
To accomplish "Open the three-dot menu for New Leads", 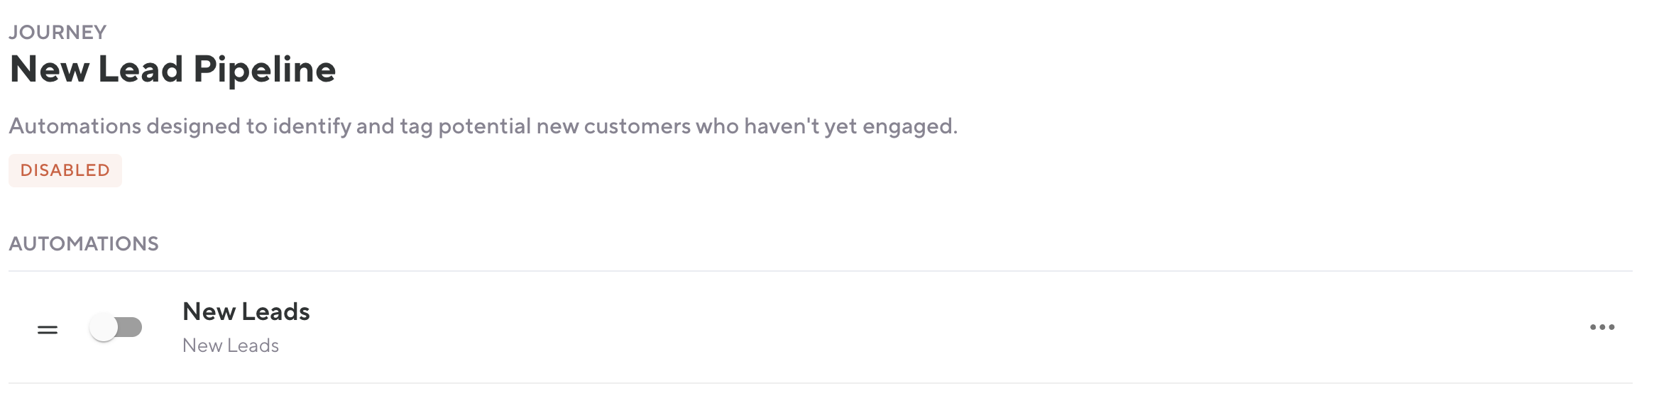I will 1602,327.
